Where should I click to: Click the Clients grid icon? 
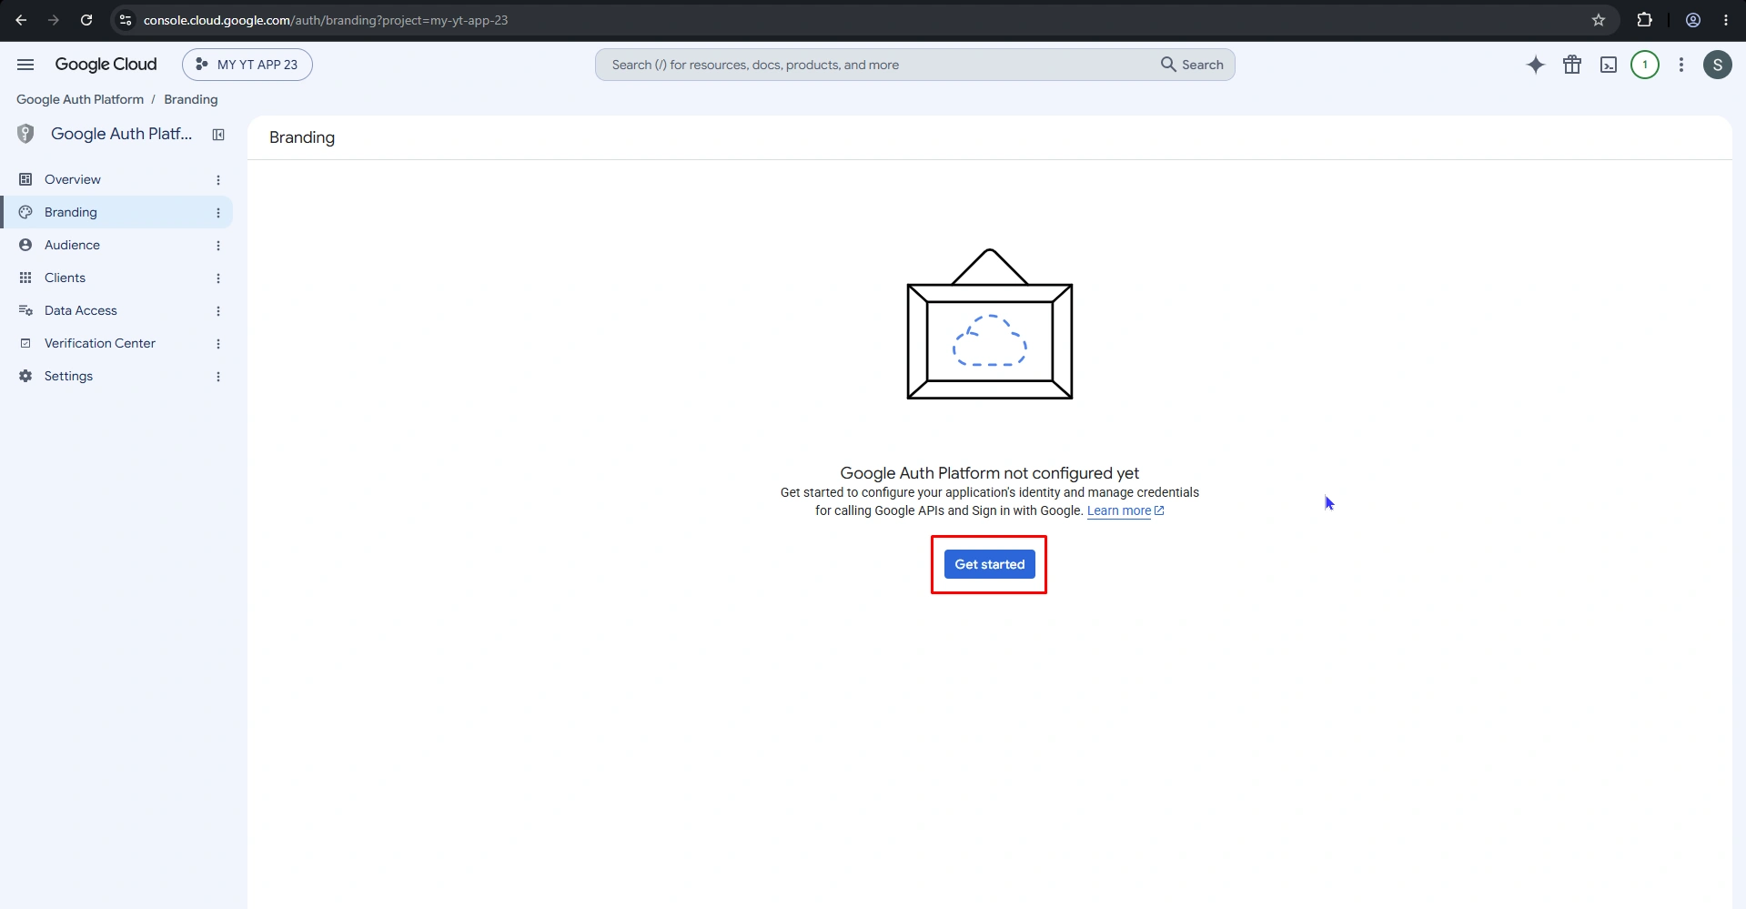tap(25, 278)
